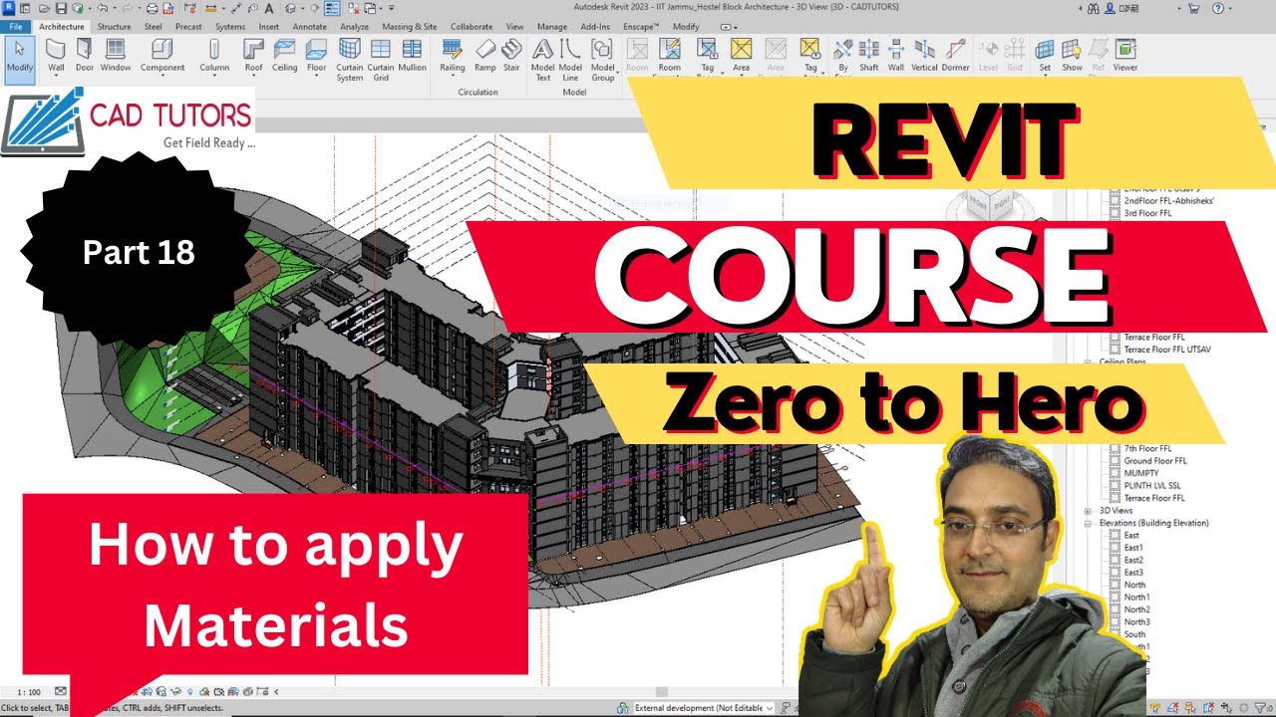Select the Model Group tool
Viewport: 1276px width, 717px height.
pos(602,60)
